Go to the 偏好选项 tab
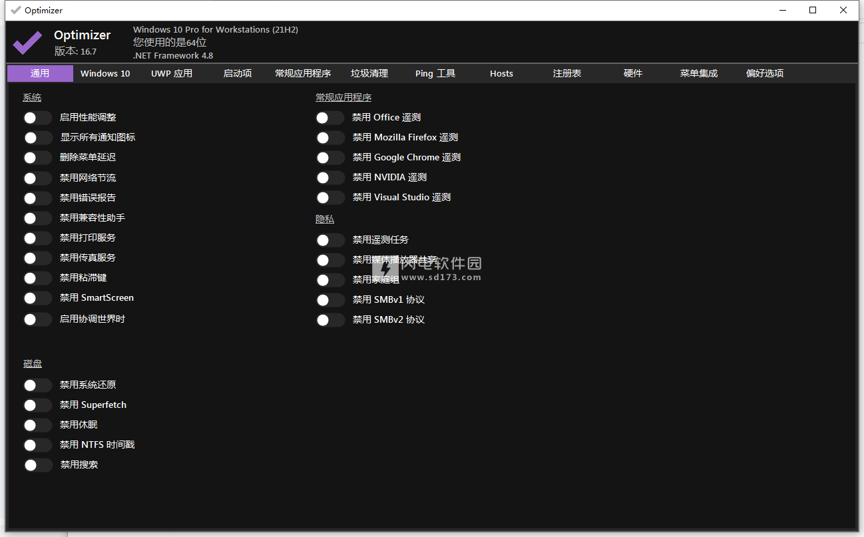The width and height of the screenshot is (864, 537). tap(765, 73)
